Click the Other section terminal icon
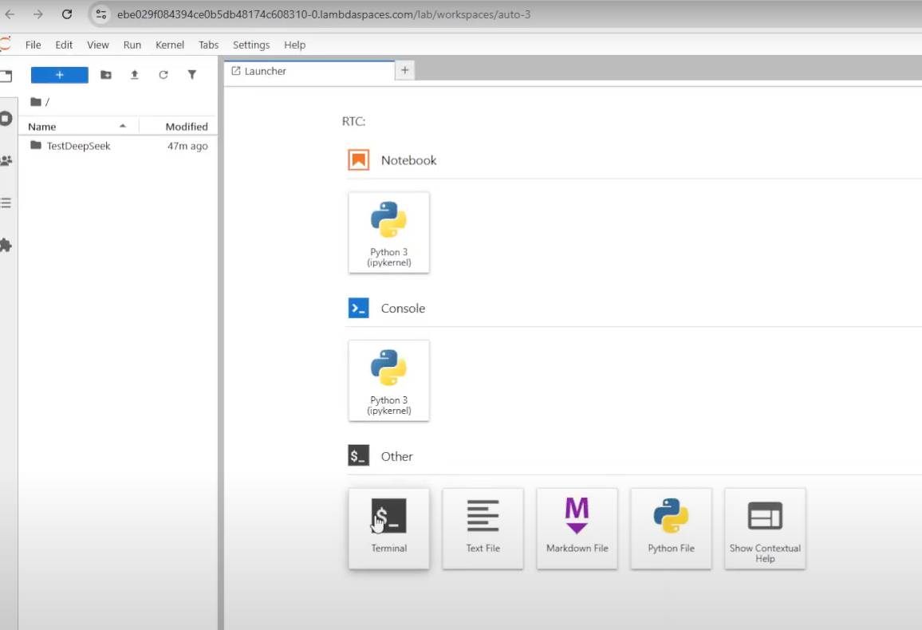This screenshot has height=630, width=922. pyautogui.click(x=359, y=456)
